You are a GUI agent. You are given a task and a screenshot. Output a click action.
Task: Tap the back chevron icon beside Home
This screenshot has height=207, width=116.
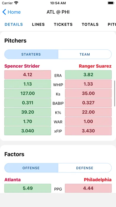[4, 12]
